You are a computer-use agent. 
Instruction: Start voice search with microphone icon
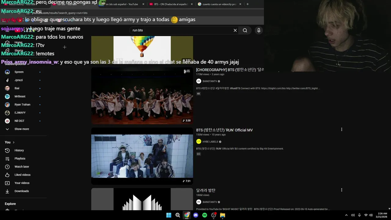pyautogui.click(x=259, y=30)
